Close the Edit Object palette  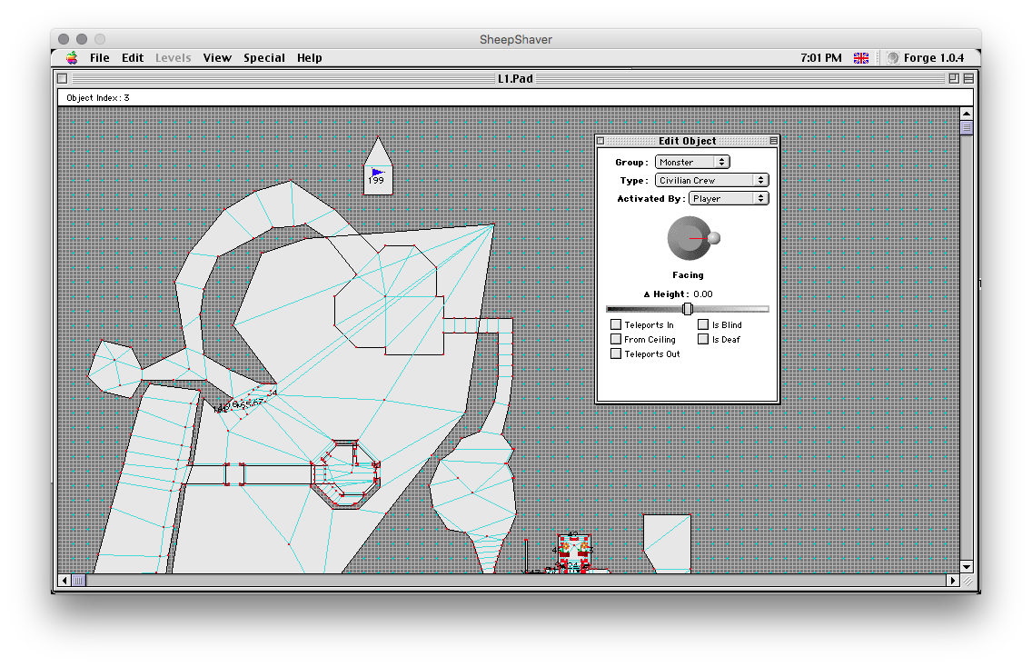[600, 141]
